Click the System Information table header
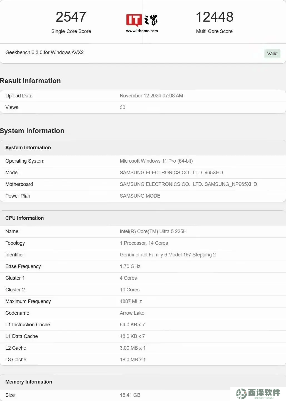This screenshot has height=401, width=286. point(28,148)
